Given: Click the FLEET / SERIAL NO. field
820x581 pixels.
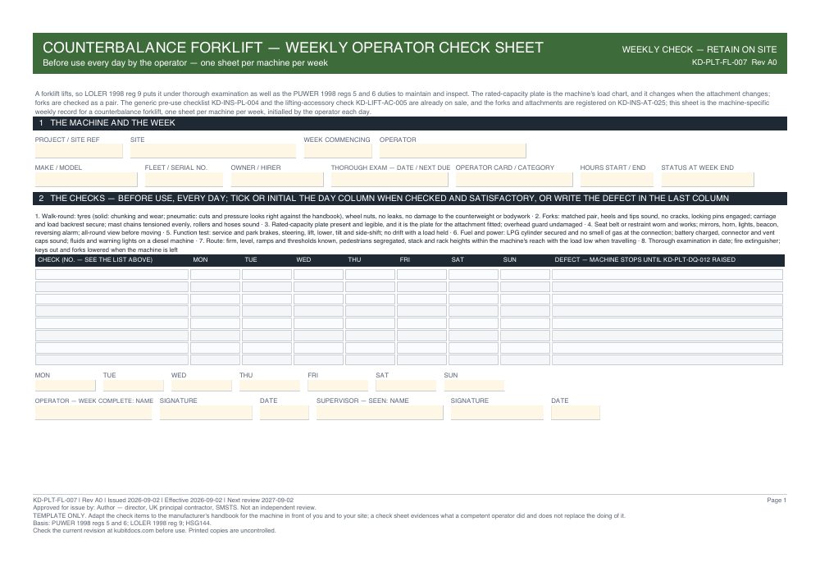Looking at the screenshot, I should pyautogui.click(x=184, y=180).
